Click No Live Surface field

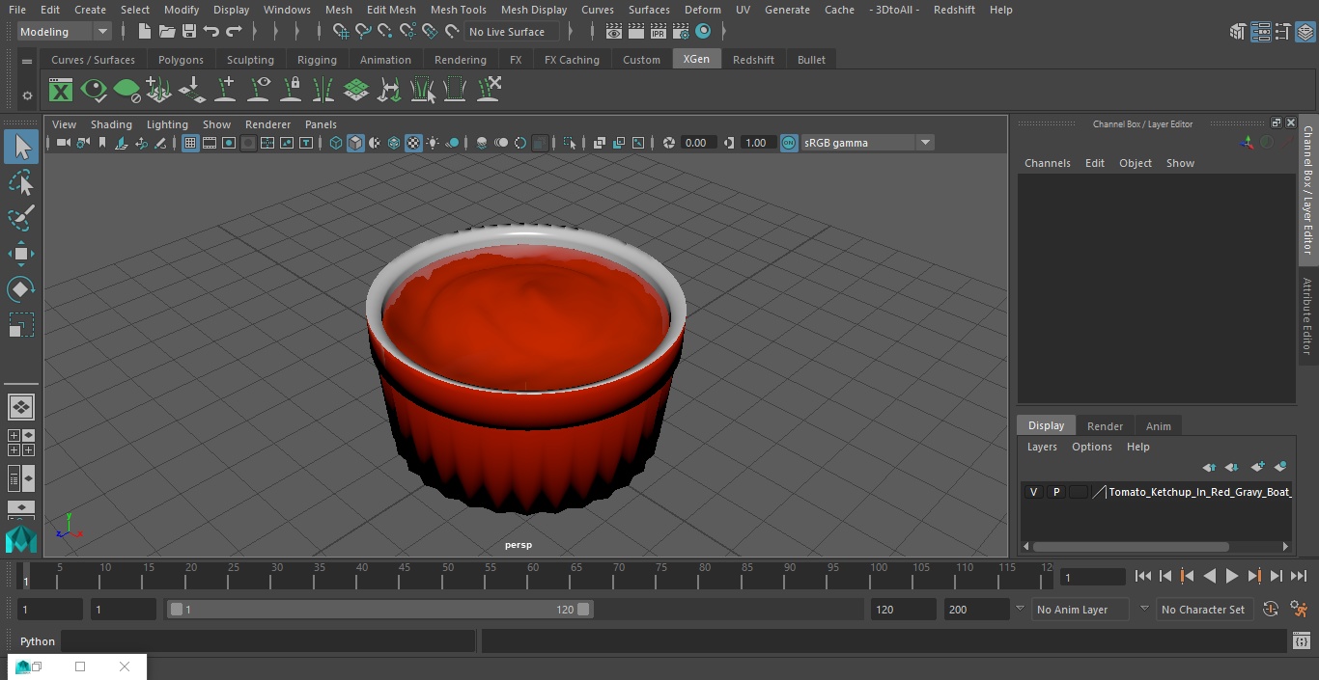coord(513,32)
